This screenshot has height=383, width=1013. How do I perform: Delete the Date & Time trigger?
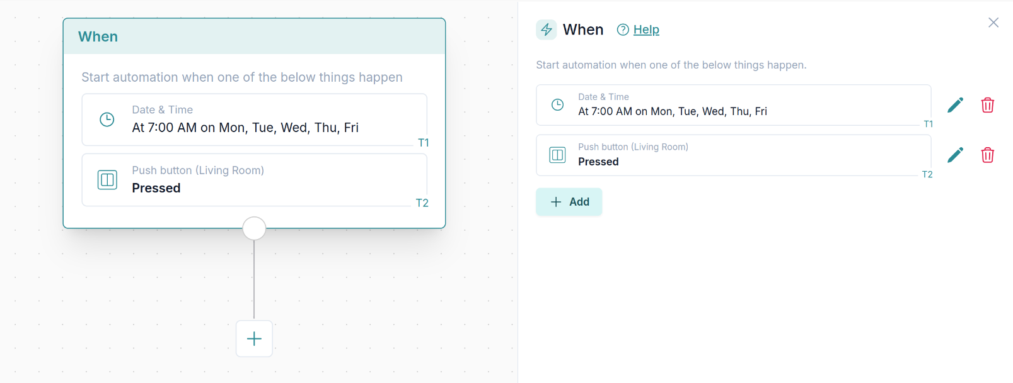(x=987, y=105)
